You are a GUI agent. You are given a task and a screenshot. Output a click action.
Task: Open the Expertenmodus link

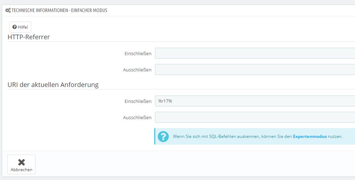point(310,137)
